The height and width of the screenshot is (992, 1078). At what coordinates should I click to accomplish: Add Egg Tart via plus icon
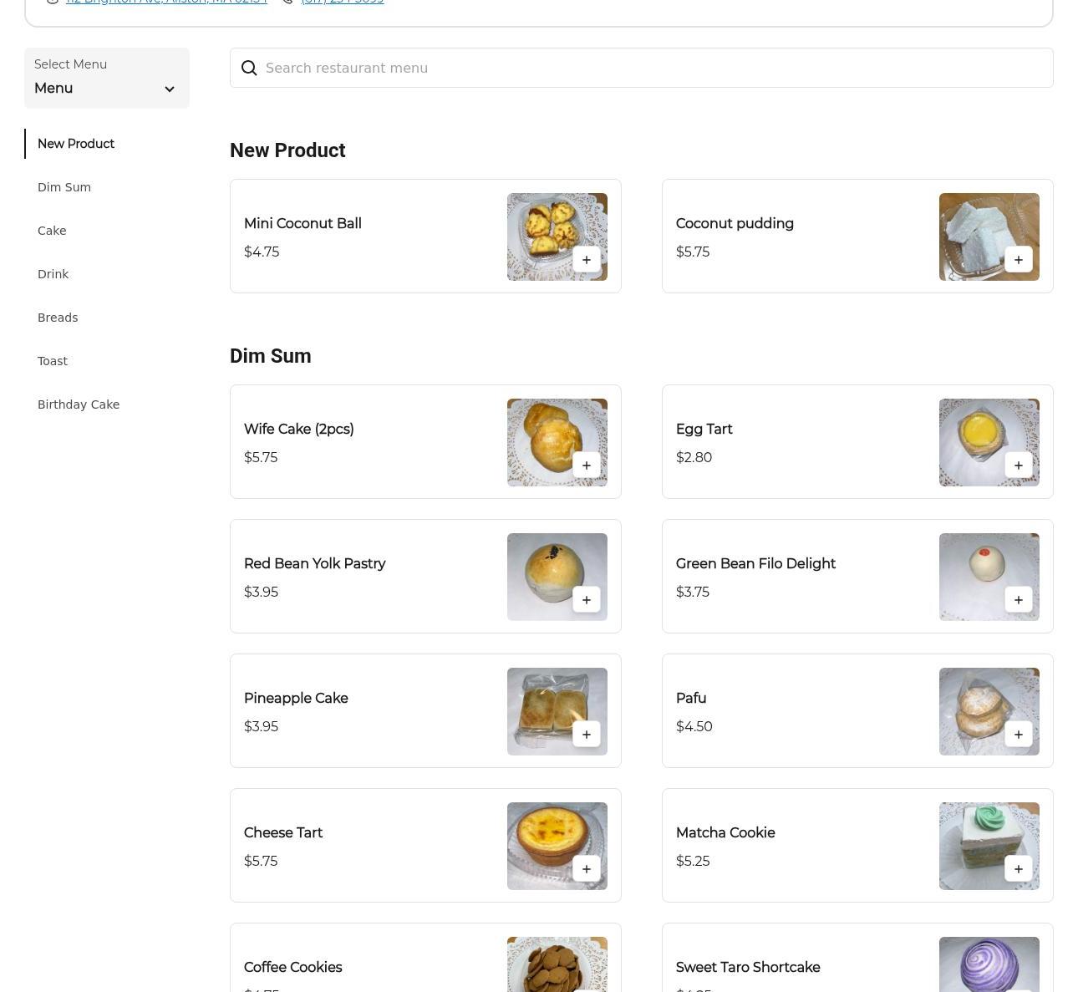click(1018, 465)
